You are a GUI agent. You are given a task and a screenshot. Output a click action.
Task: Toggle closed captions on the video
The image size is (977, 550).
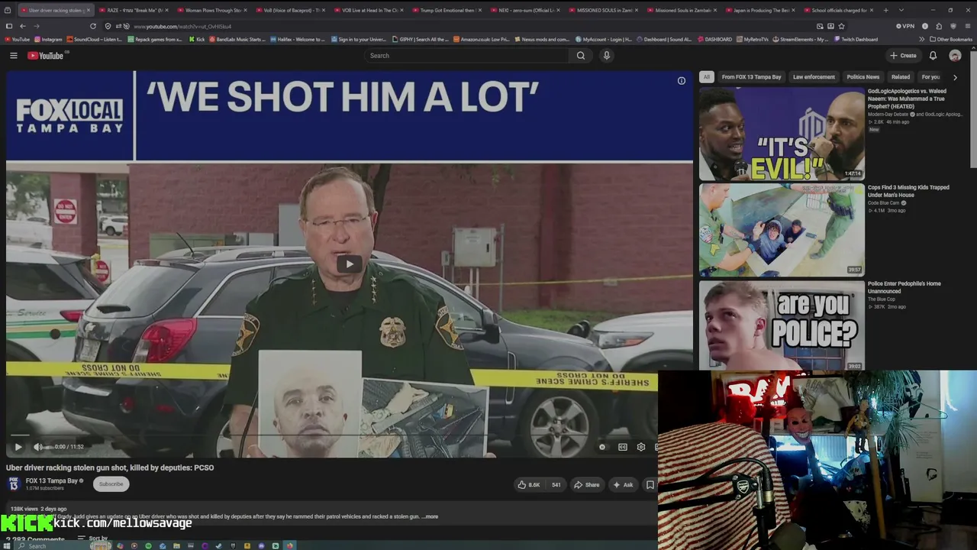point(623,447)
